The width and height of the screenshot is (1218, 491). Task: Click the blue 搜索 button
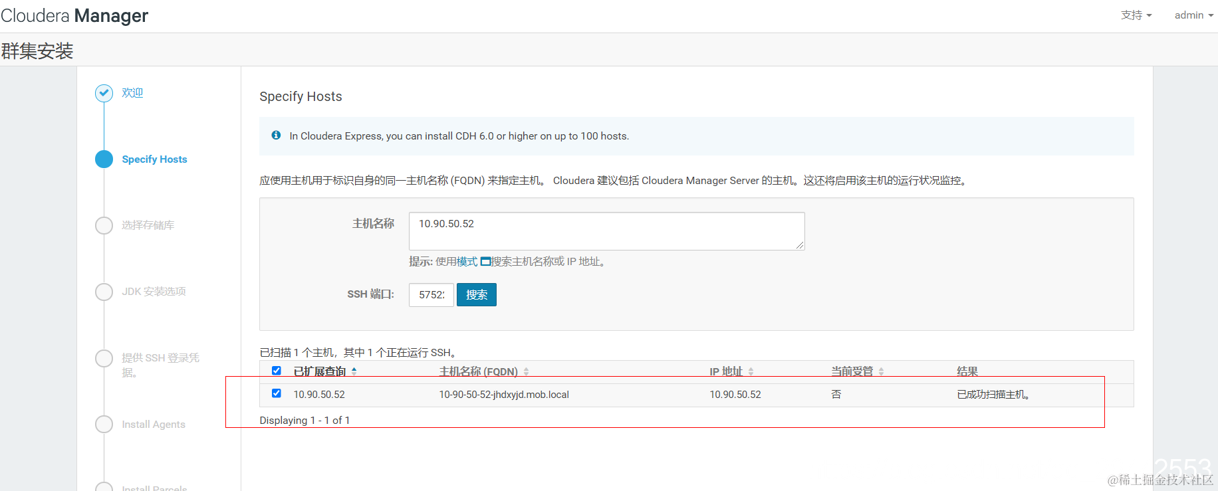tap(477, 295)
